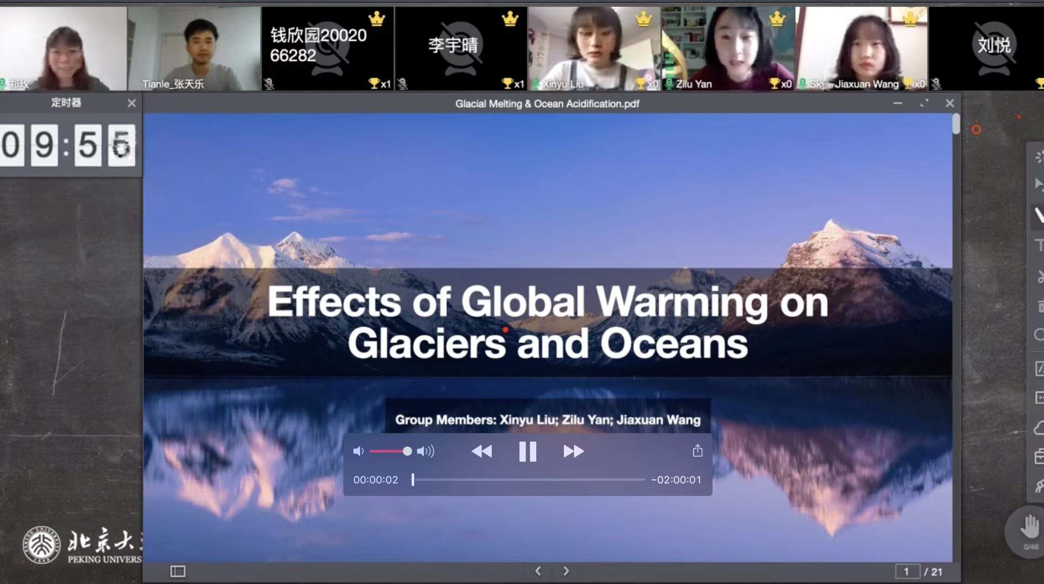Click the page number input field
The width and height of the screenshot is (1044, 584).
[x=907, y=572]
